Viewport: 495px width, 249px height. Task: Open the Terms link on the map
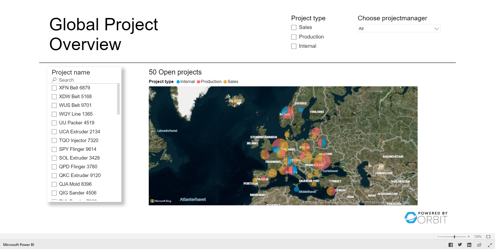point(406,202)
